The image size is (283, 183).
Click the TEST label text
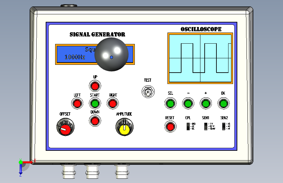(x=148, y=80)
